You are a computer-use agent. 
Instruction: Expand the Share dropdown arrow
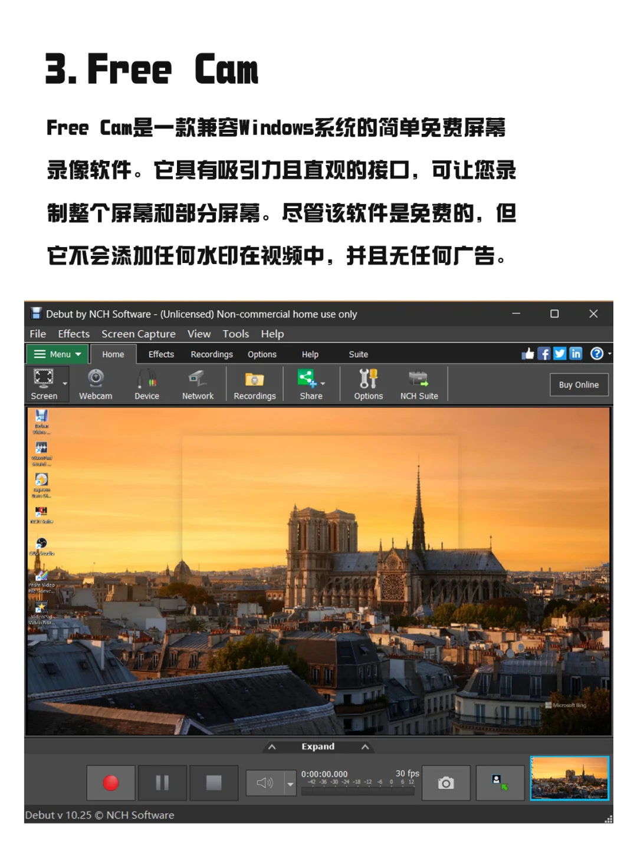click(x=323, y=384)
